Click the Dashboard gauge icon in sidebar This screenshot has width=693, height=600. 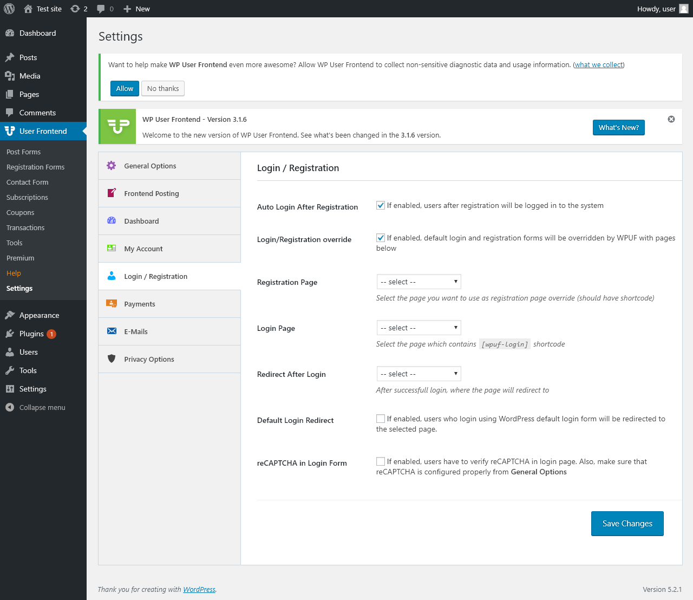(x=10, y=33)
